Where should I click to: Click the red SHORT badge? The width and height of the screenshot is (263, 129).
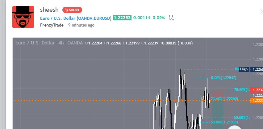click(72, 10)
